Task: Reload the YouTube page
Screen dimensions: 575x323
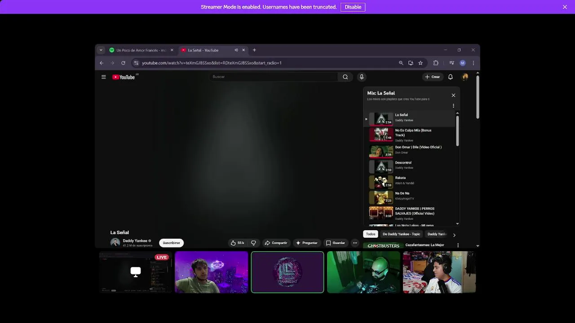Action: tap(123, 63)
